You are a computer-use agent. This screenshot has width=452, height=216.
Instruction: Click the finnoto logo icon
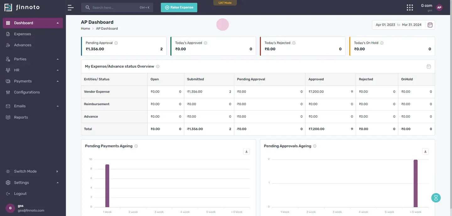coord(8,8)
